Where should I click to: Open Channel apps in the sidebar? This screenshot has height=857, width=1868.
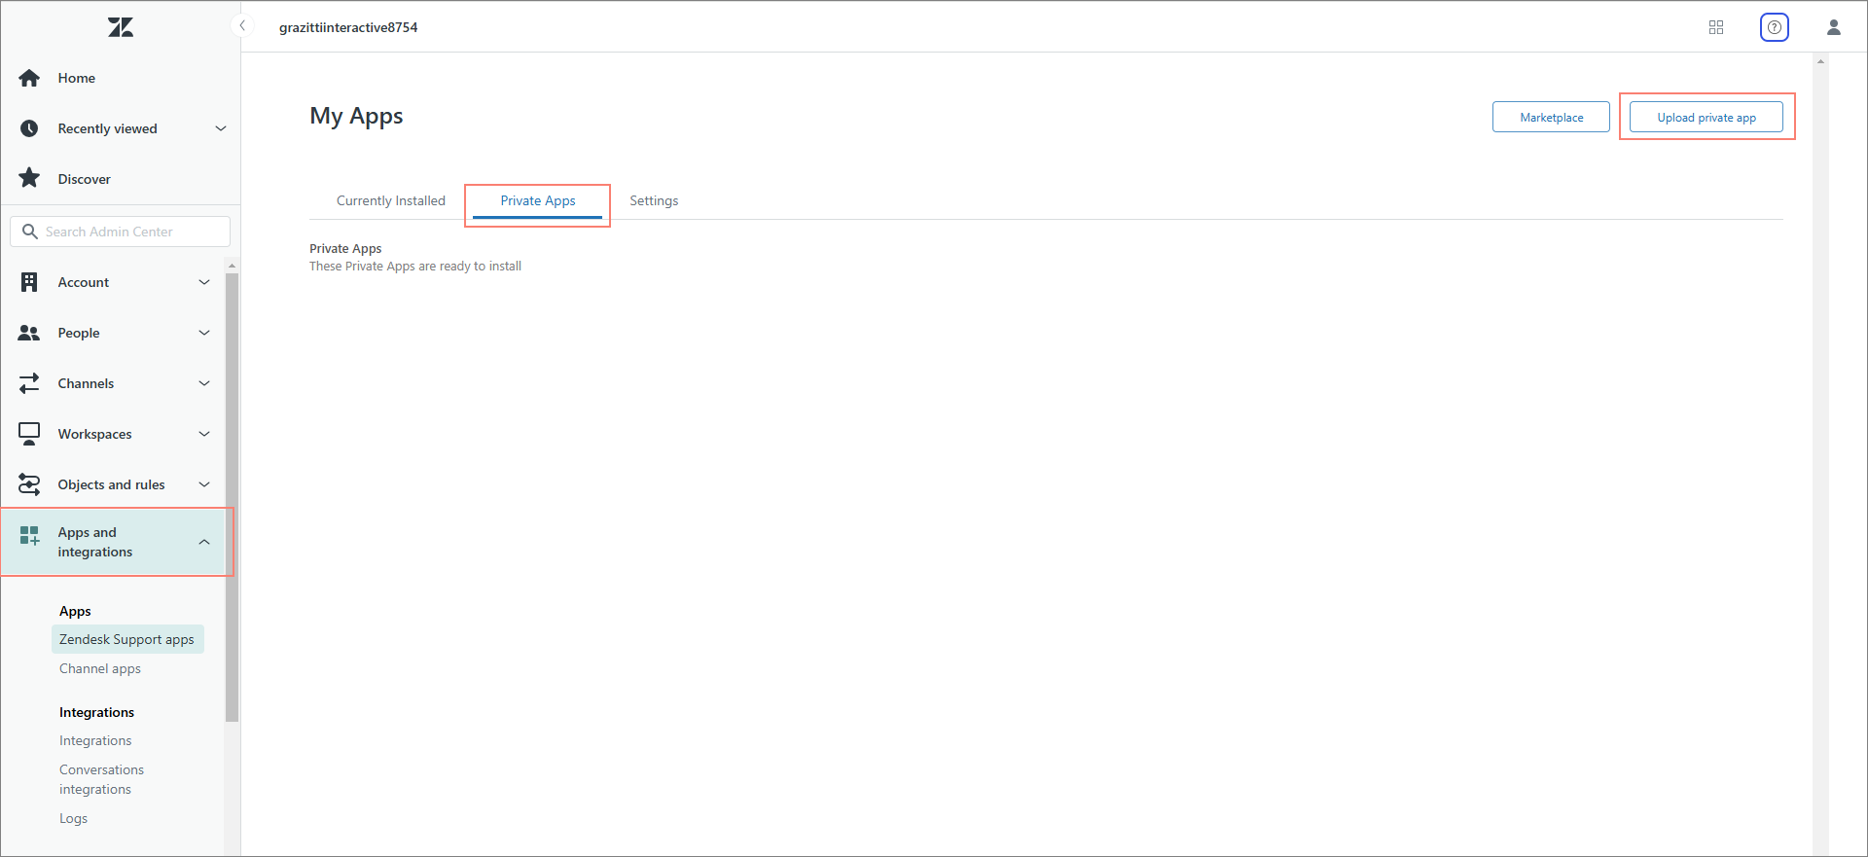tap(100, 669)
